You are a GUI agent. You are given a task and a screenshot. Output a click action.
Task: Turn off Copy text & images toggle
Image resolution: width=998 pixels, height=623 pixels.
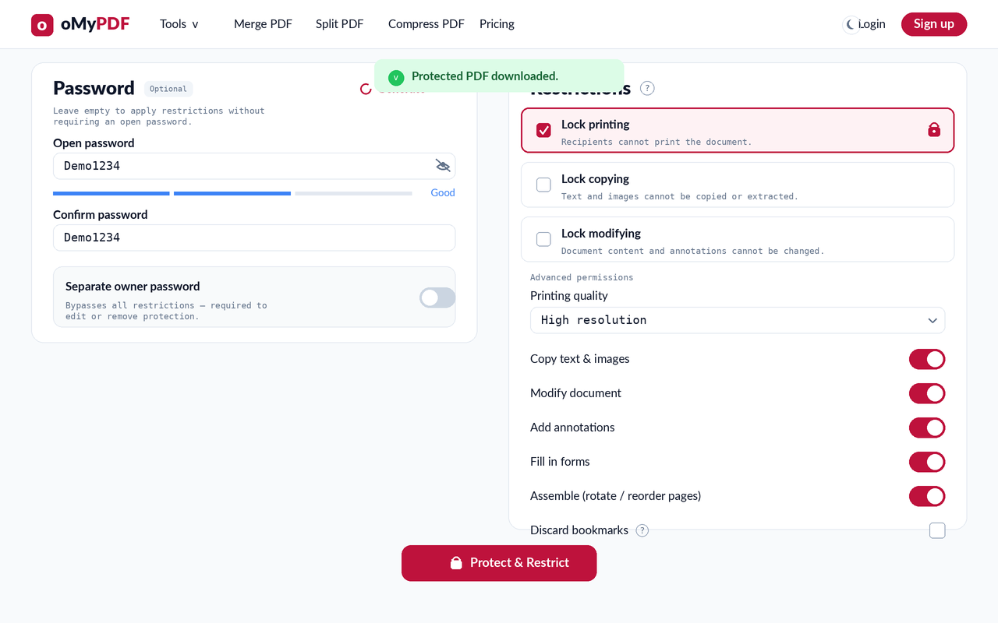click(x=927, y=359)
